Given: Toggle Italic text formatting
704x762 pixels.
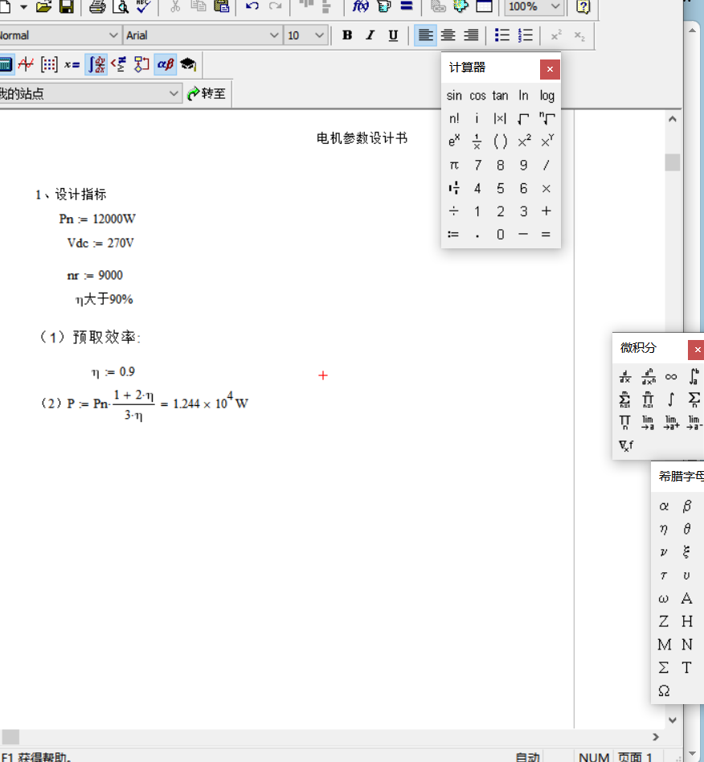Looking at the screenshot, I should point(370,35).
